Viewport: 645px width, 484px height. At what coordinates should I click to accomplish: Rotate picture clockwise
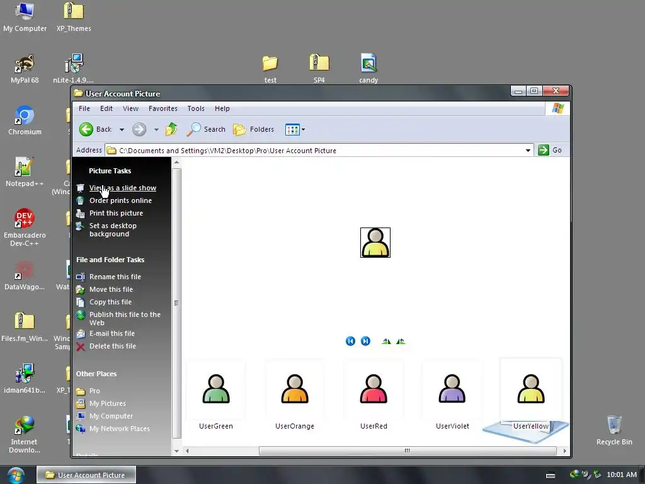(x=386, y=341)
